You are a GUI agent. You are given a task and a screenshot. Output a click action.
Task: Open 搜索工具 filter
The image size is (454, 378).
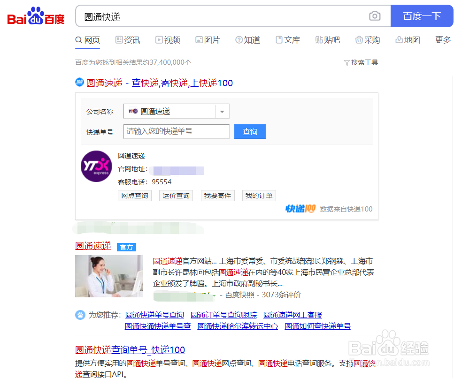(361, 62)
